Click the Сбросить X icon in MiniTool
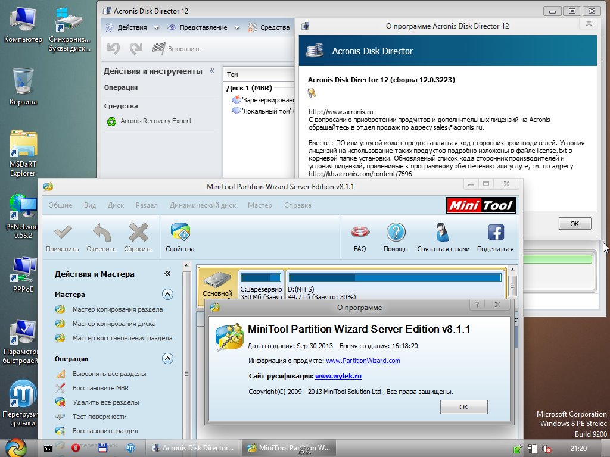The width and height of the screenshot is (610, 457). (138, 238)
